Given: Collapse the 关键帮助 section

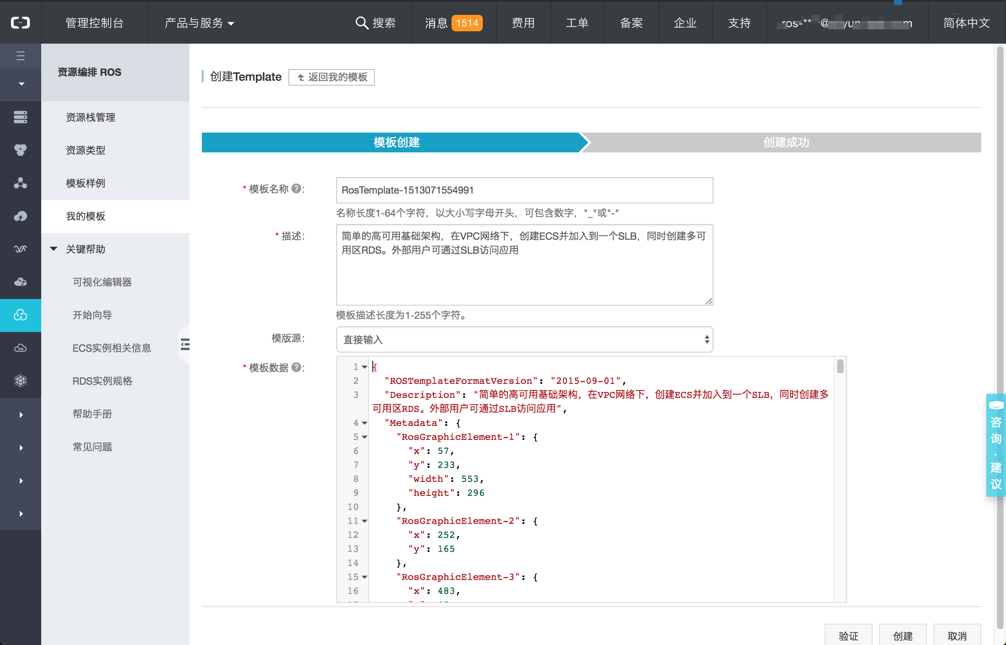Looking at the screenshot, I should tap(54, 249).
